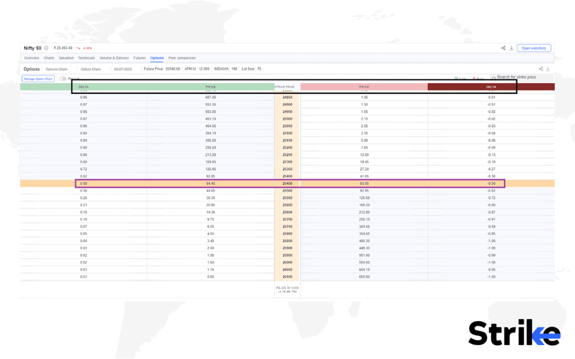Click put price 3.35 at strike 25100

pyautogui.click(x=364, y=134)
